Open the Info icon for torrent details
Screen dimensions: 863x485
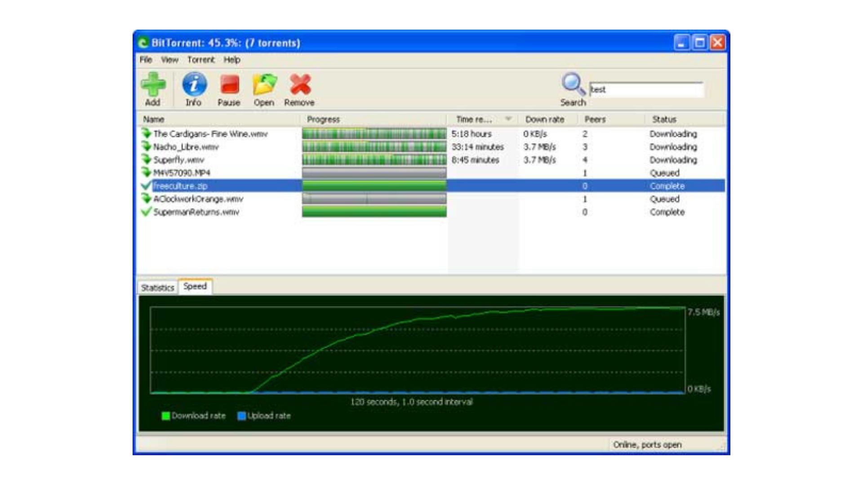click(x=193, y=84)
